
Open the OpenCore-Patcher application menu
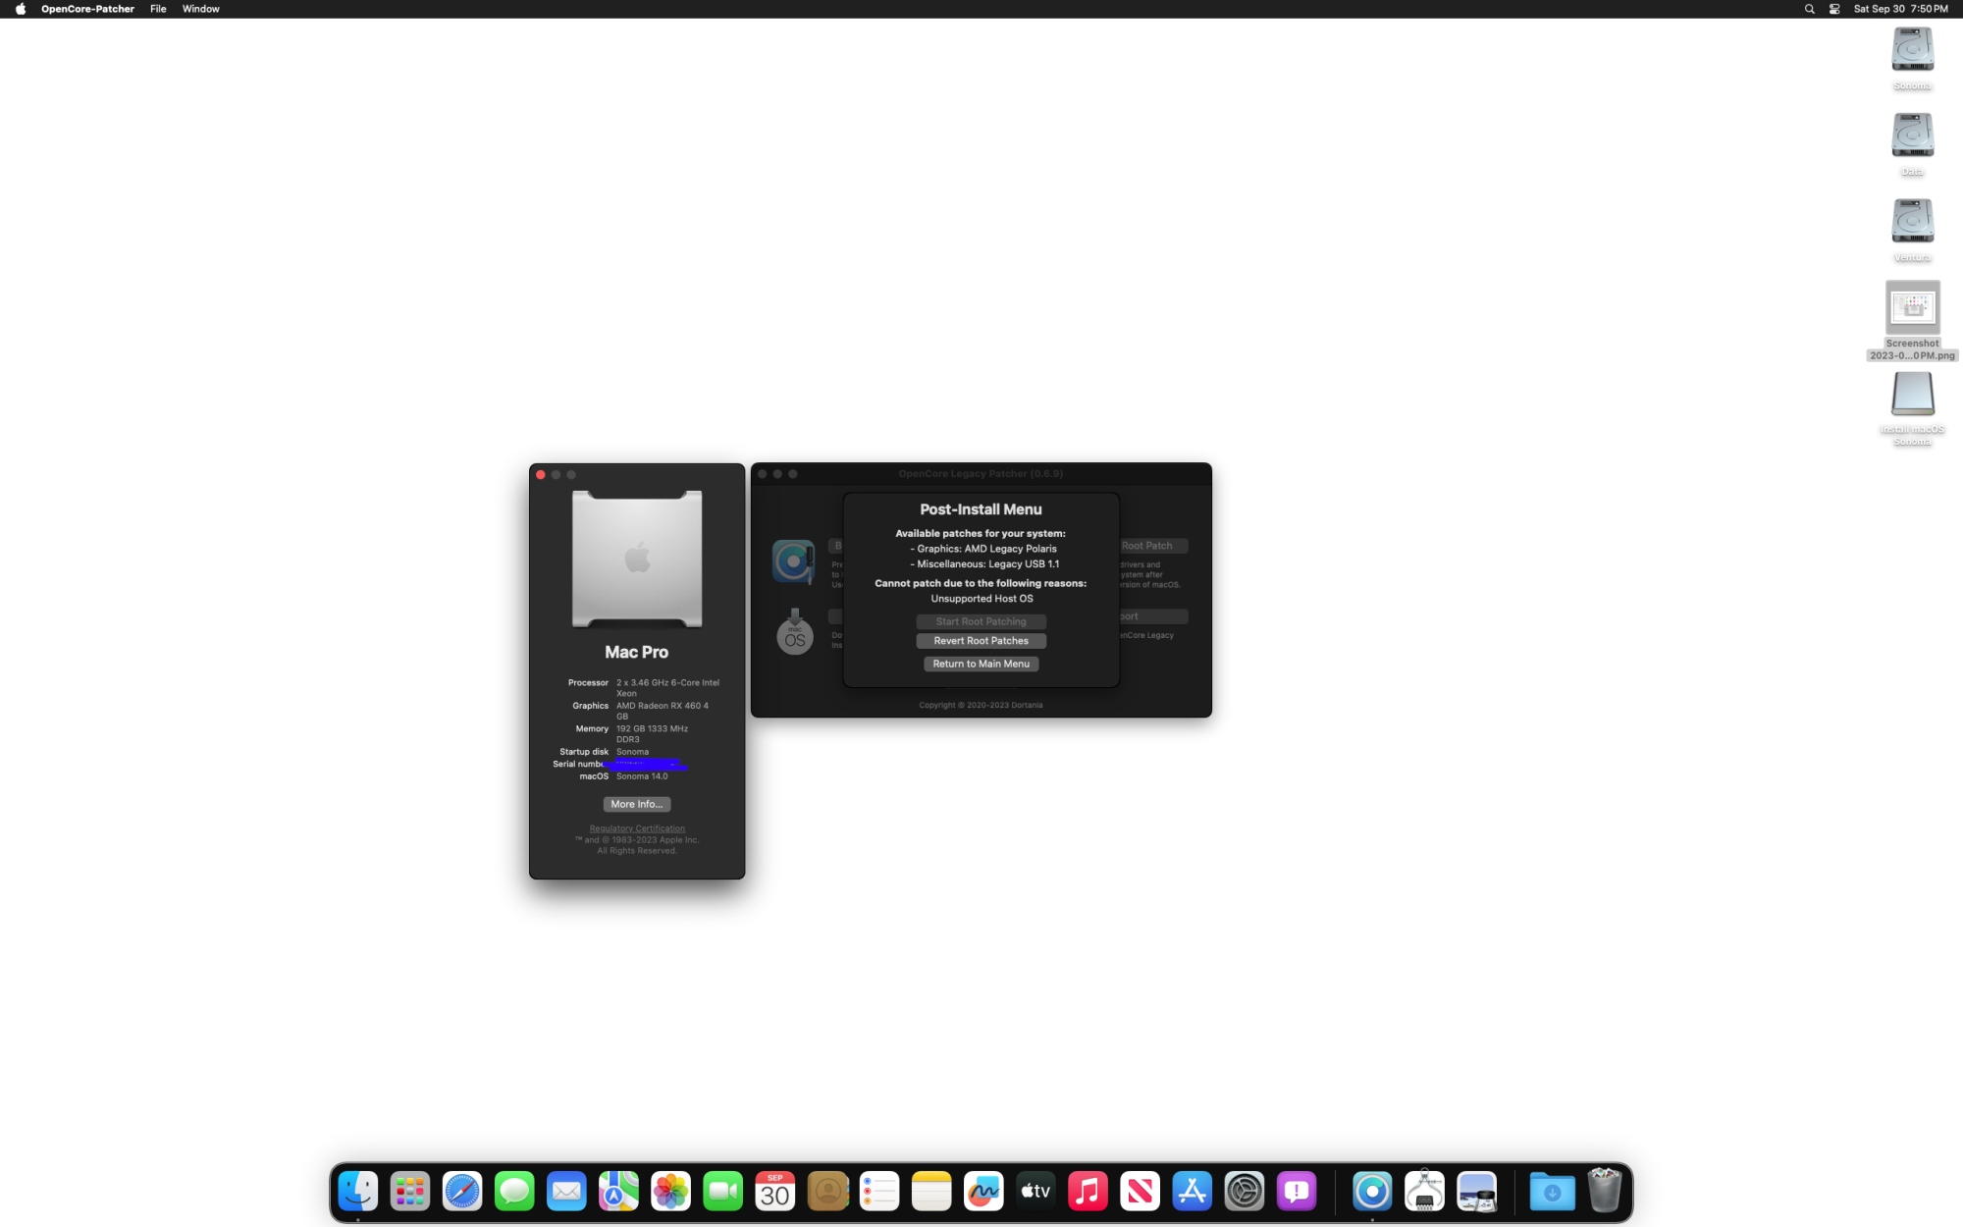tap(87, 9)
